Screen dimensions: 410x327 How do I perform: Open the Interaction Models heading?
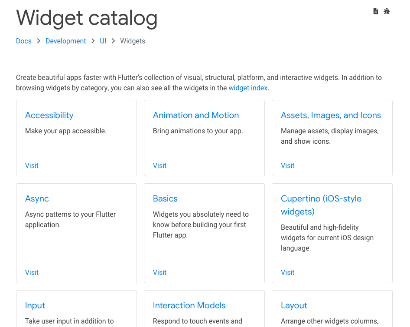click(x=189, y=306)
